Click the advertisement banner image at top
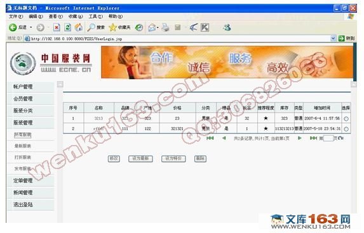364x233 pixels. coord(227,62)
